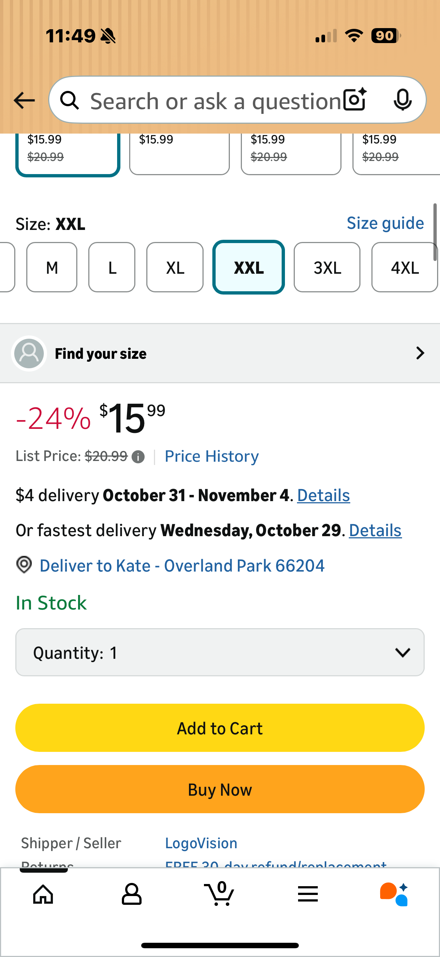This screenshot has width=440, height=957.
Task: Select size M option
Action: pyautogui.click(x=51, y=267)
